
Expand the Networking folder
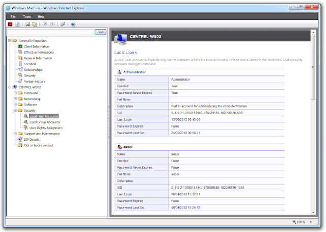pyautogui.click(x=15, y=98)
